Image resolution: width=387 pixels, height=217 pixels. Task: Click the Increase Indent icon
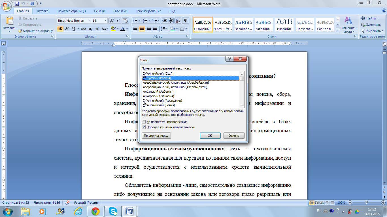coord(171,21)
